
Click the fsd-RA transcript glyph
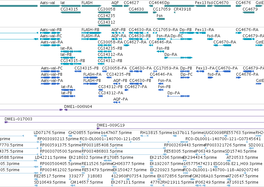[210, 39]
